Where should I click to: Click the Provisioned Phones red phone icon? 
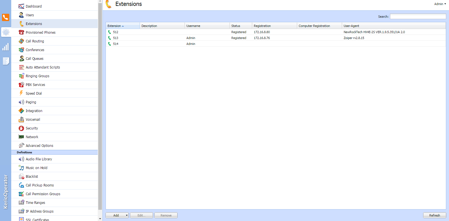21,32
